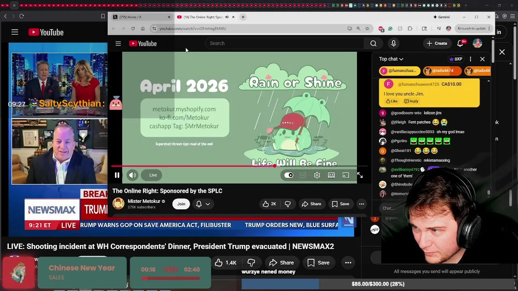Image resolution: width=518 pixels, height=291 pixels.
Task: Open live chat options three-dot menu
Action: coord(470,59)
